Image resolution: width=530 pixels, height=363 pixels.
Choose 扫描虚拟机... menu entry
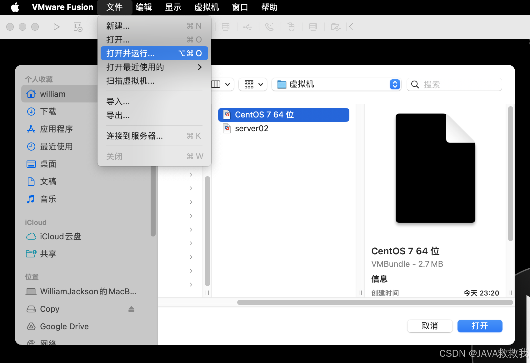(154, 81)
